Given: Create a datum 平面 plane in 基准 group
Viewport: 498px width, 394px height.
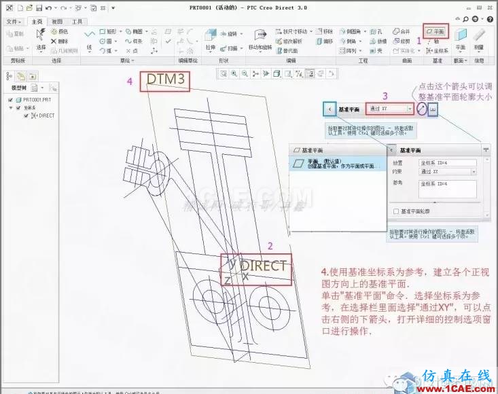Looking at the screenshot, I should click(x=435, y=31).
